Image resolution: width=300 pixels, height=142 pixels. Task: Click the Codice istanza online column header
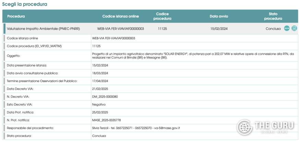(x=120, y=16)
